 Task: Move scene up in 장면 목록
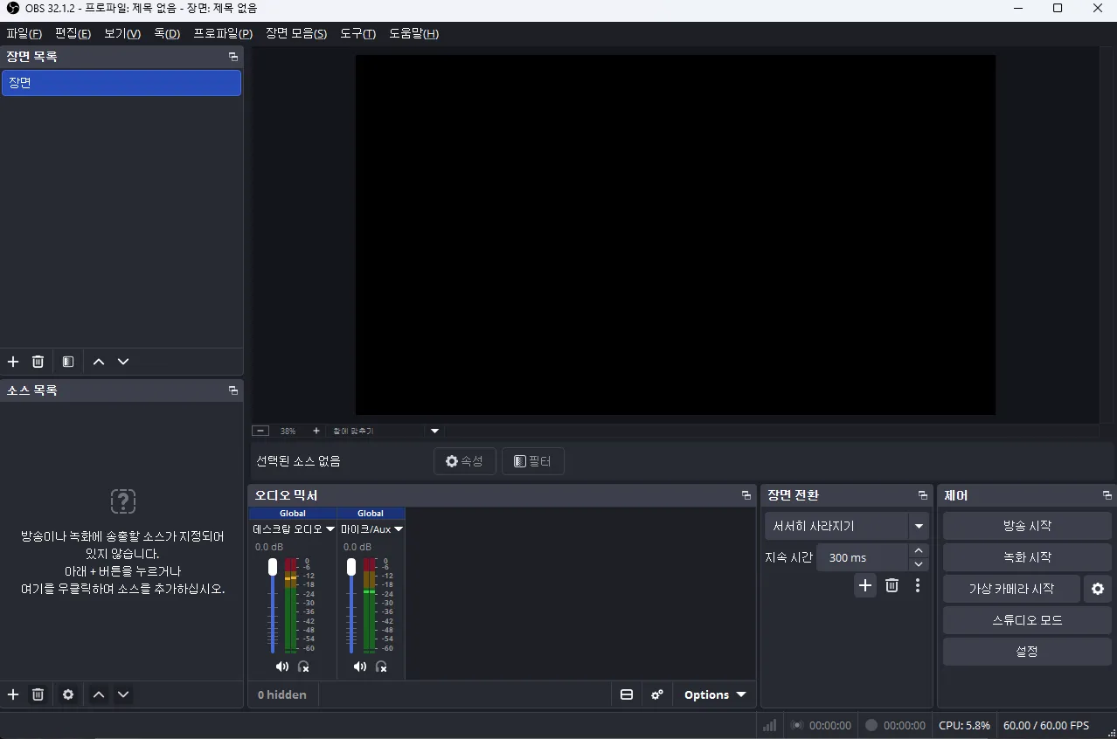point(99,362)
